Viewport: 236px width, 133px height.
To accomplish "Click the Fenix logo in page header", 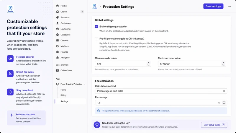I will coord(94,7).
